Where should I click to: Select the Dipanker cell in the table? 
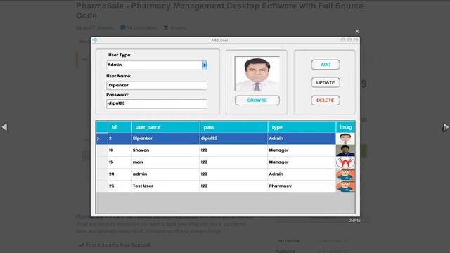[x=166, y=138]
